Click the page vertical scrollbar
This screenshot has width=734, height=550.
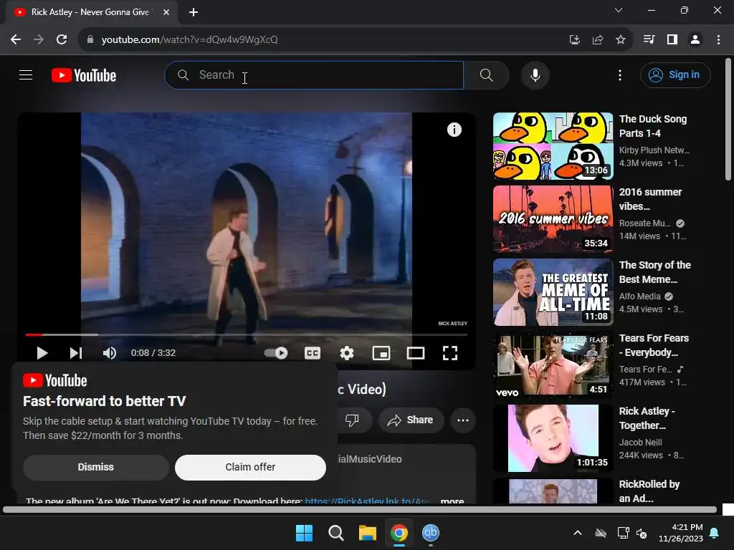pyautogui.click(x=728, y=120)
